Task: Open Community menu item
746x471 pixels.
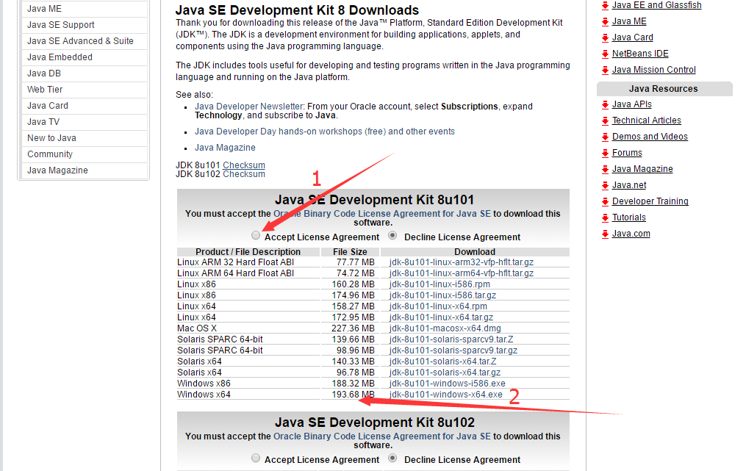Action: coord(85,154)
